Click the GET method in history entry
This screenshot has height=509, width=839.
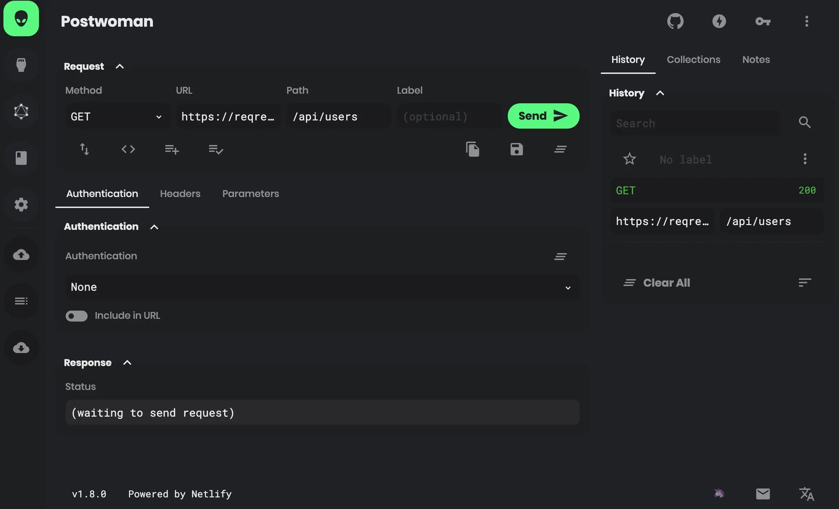point(626,191)
